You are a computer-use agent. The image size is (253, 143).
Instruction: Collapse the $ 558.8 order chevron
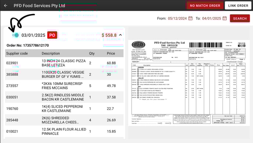pyautogui.click(x=120, y=35)
